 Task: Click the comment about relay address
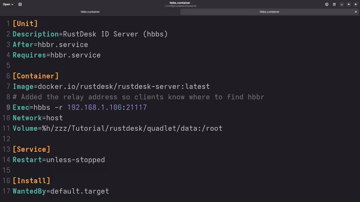(x=138, y=97)
